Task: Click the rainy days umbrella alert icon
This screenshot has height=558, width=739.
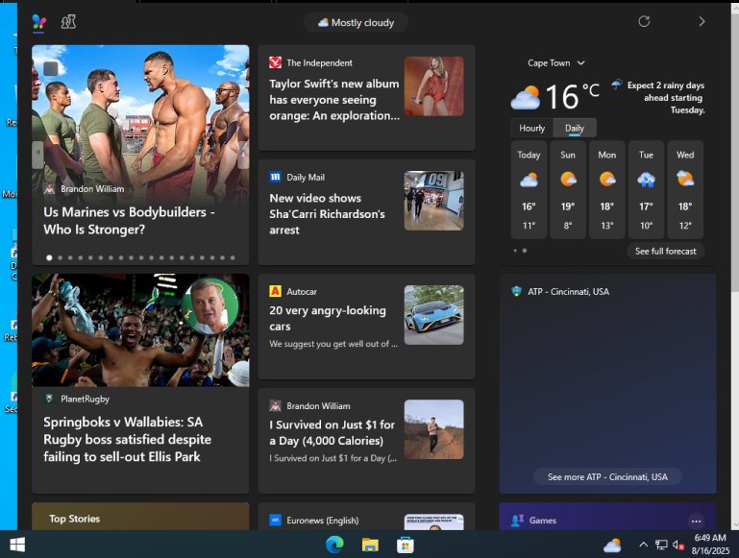Action: [x=617, y=85]
